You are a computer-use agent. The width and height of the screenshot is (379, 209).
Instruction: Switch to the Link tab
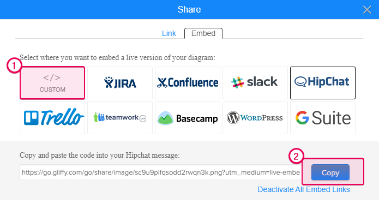169,33
